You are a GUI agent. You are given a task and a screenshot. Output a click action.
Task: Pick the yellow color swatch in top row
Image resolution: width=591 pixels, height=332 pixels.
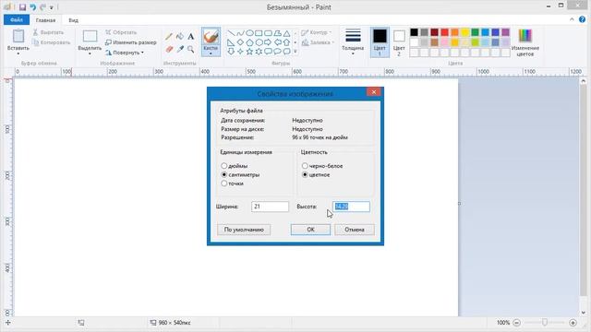pyautogui.click(x=465, y=32)
